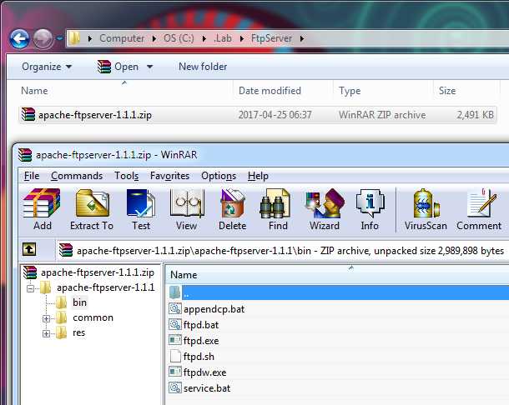This screenshot has height=405, width=509.
Task: Expand the breadcrumb arrow after Computer
Action: pos(154,38)
